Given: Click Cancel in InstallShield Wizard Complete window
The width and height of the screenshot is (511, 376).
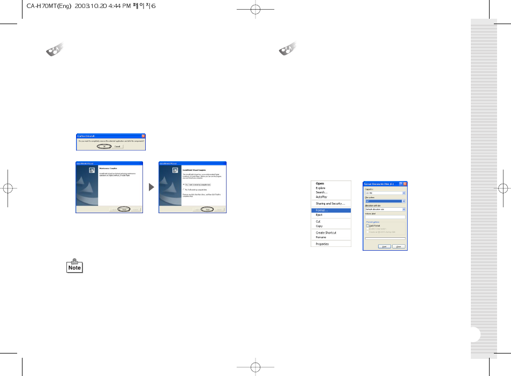Looking at the screenshot, I should coord(219,209).
